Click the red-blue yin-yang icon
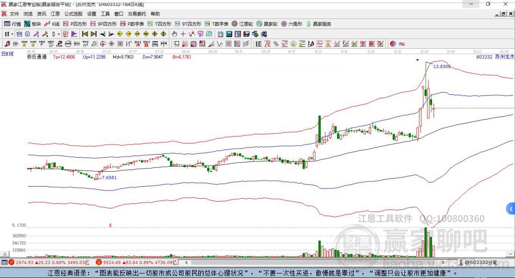 392,44
